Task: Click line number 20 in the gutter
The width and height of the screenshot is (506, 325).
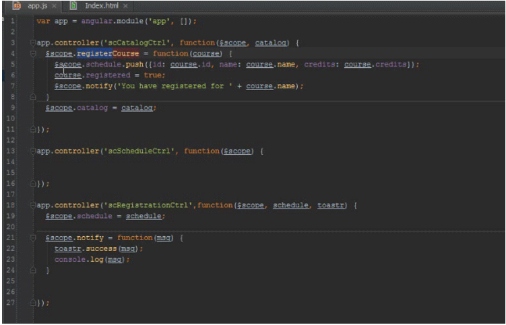Action: (11, 227)
